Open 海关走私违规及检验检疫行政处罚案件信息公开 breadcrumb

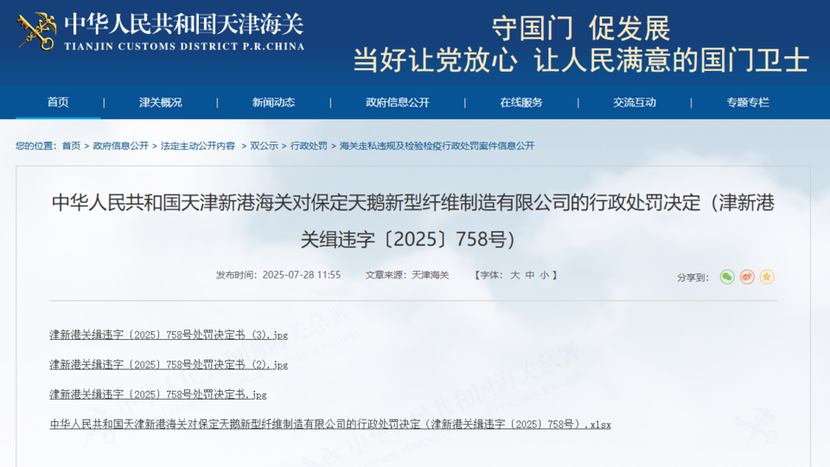coord(437,145)
